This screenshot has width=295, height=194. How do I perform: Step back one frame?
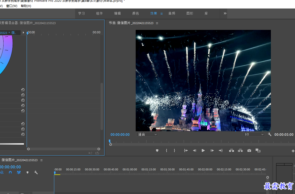click(194, 150)
